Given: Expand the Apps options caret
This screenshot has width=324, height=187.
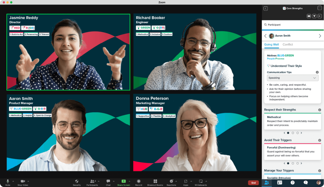Looking at the screenshot, I should coord(191,181).
